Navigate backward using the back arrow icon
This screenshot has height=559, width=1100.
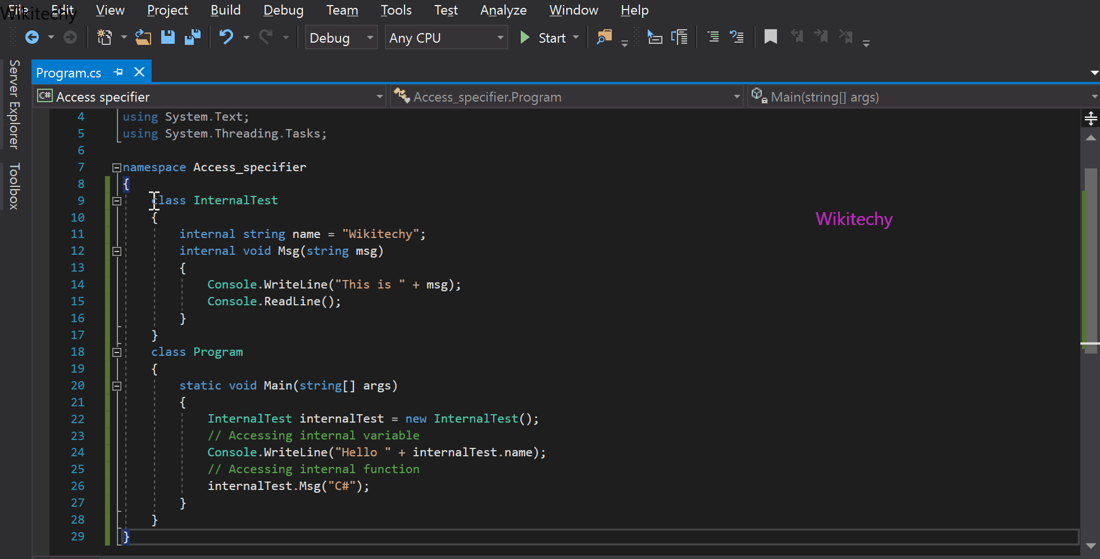click(x=32, y=37)
